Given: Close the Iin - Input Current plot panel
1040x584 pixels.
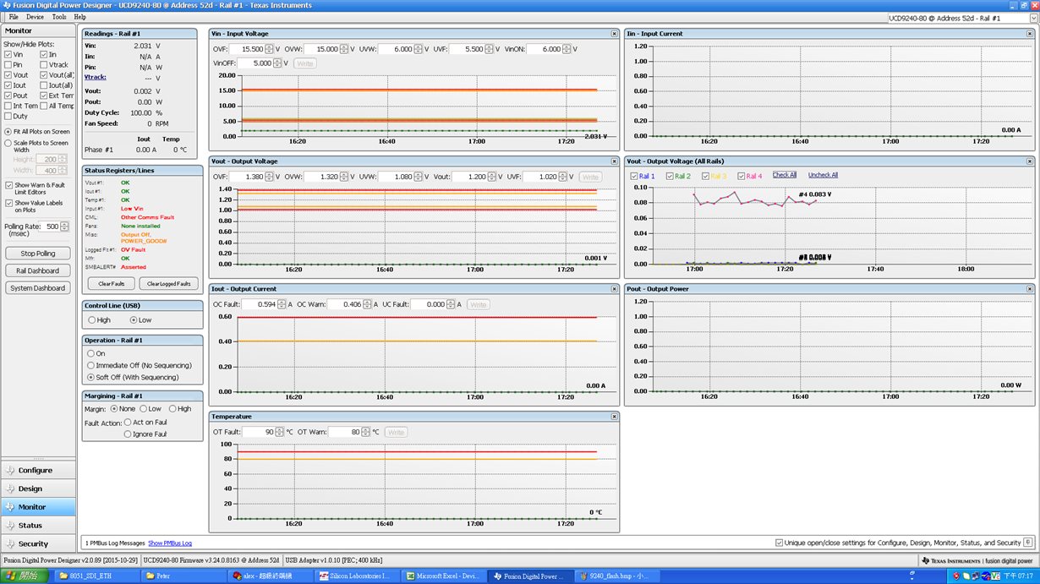Looking at the screenshot, I should [x=1030, y=34].
